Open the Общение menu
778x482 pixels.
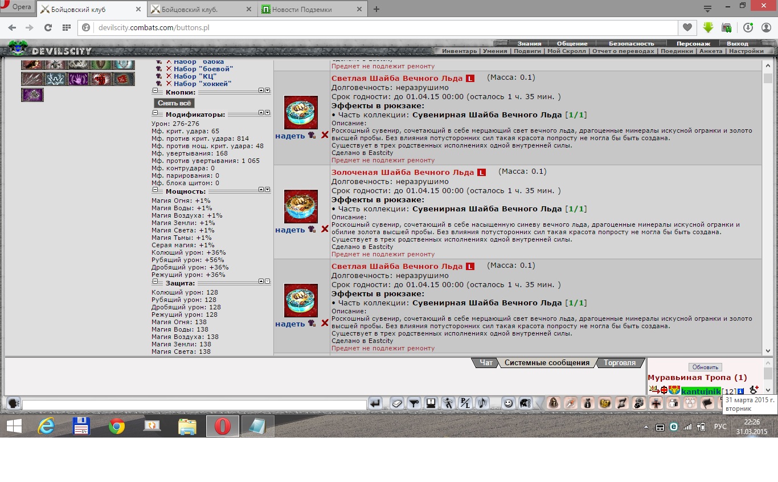tap(572, 43)
